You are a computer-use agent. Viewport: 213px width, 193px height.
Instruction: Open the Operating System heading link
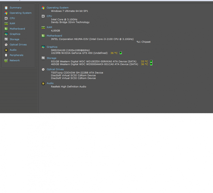[x=58, y=8]
